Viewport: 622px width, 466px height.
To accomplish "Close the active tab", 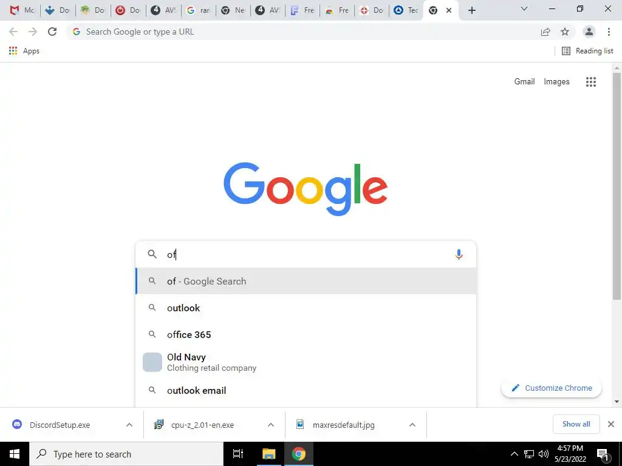I will 449,10.
